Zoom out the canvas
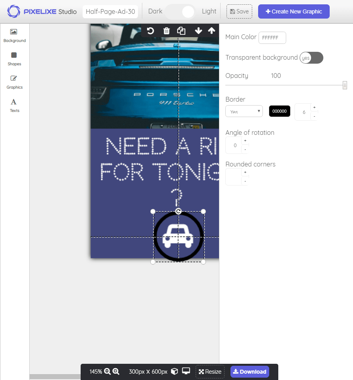Viewport: 353px width, 380px height. (108, 371)
